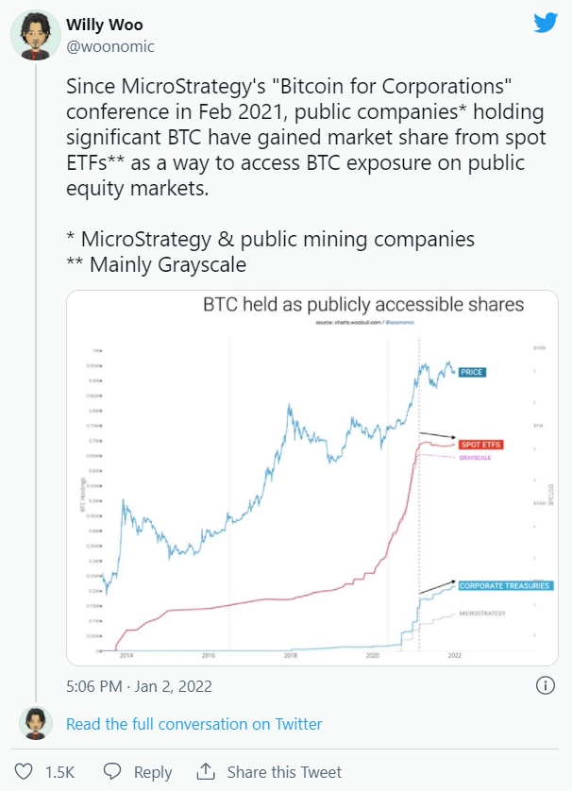572x791 pixels.
Task: Click the chart title text
Action: (363, 306)
